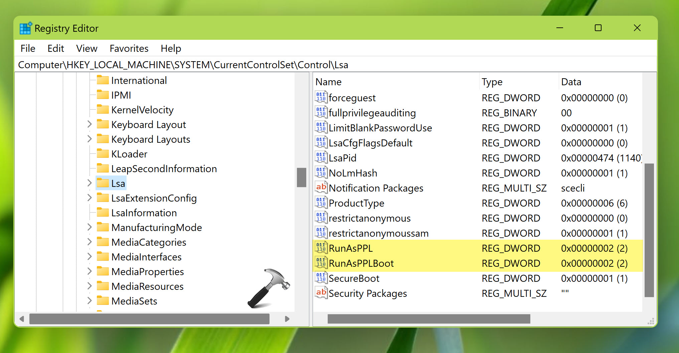Expand the LsaExtensionConfig key
679x353 pixels.
(89, 198)
